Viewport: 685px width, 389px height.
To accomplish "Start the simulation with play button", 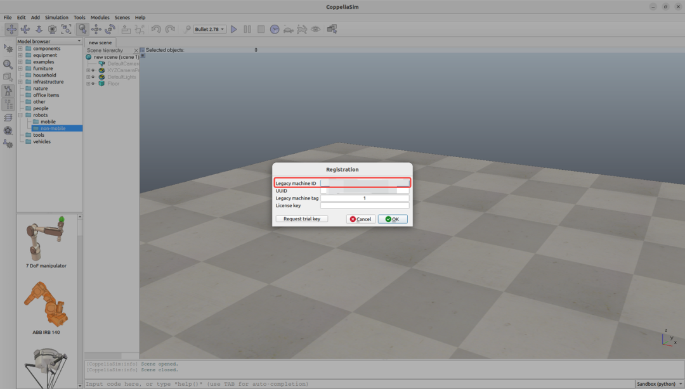I will point(233,29).
